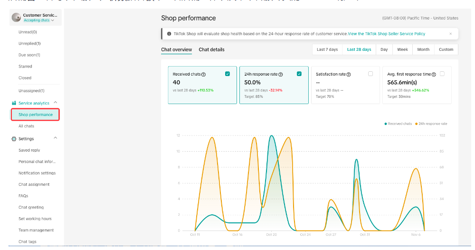Viewport: 475px width, 250px height.
Task: Click the Settings gear icon in sidebar
Action: 14,139
